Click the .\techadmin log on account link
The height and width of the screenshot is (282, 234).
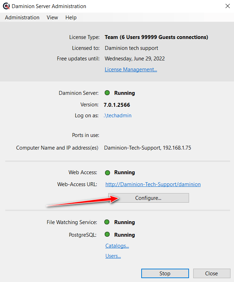coord(118,116)
